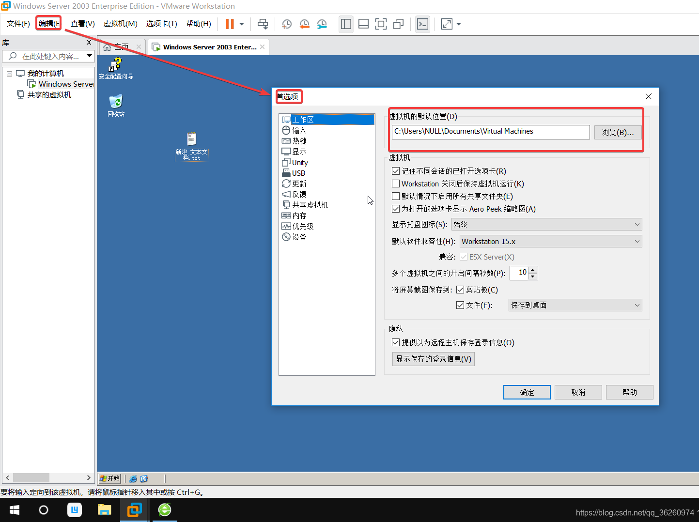Image resolution: width=699 pixels, height=522 pixels.
Task: Click the stretch guest display icon
Action: [447, 24]
